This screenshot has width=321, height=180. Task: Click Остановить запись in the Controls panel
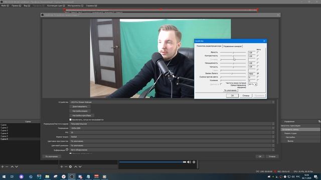tap(300, 129)
